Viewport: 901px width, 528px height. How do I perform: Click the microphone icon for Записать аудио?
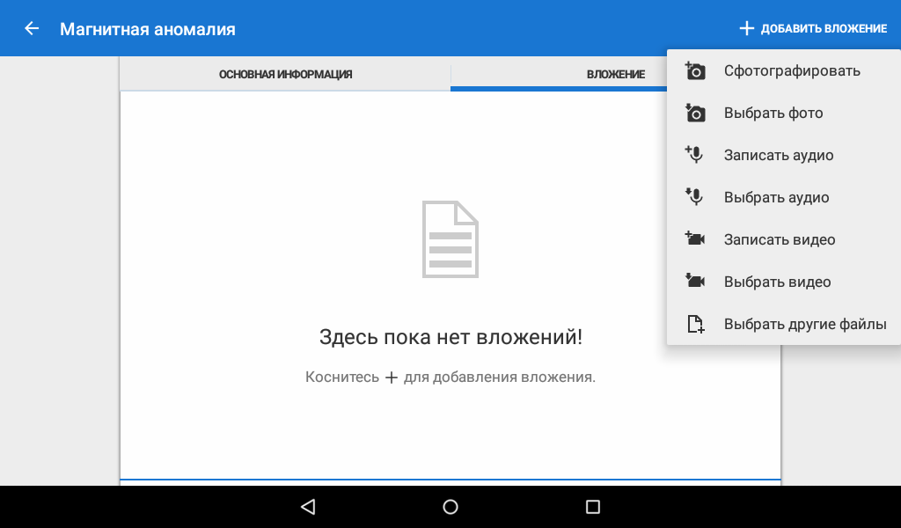point(695,156)
